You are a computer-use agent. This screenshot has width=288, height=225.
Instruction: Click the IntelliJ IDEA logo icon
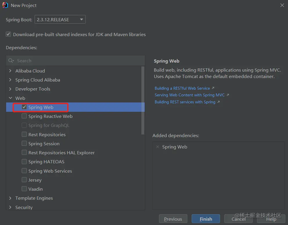tap(5, 5)
